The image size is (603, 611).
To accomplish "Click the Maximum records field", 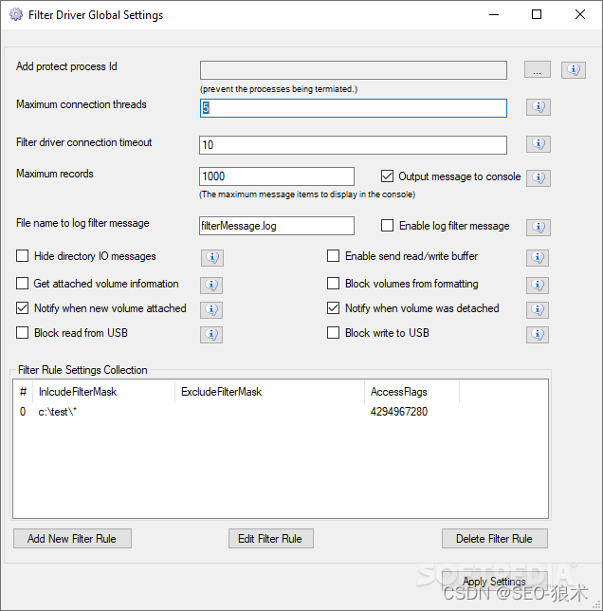I will coord(277,176).
